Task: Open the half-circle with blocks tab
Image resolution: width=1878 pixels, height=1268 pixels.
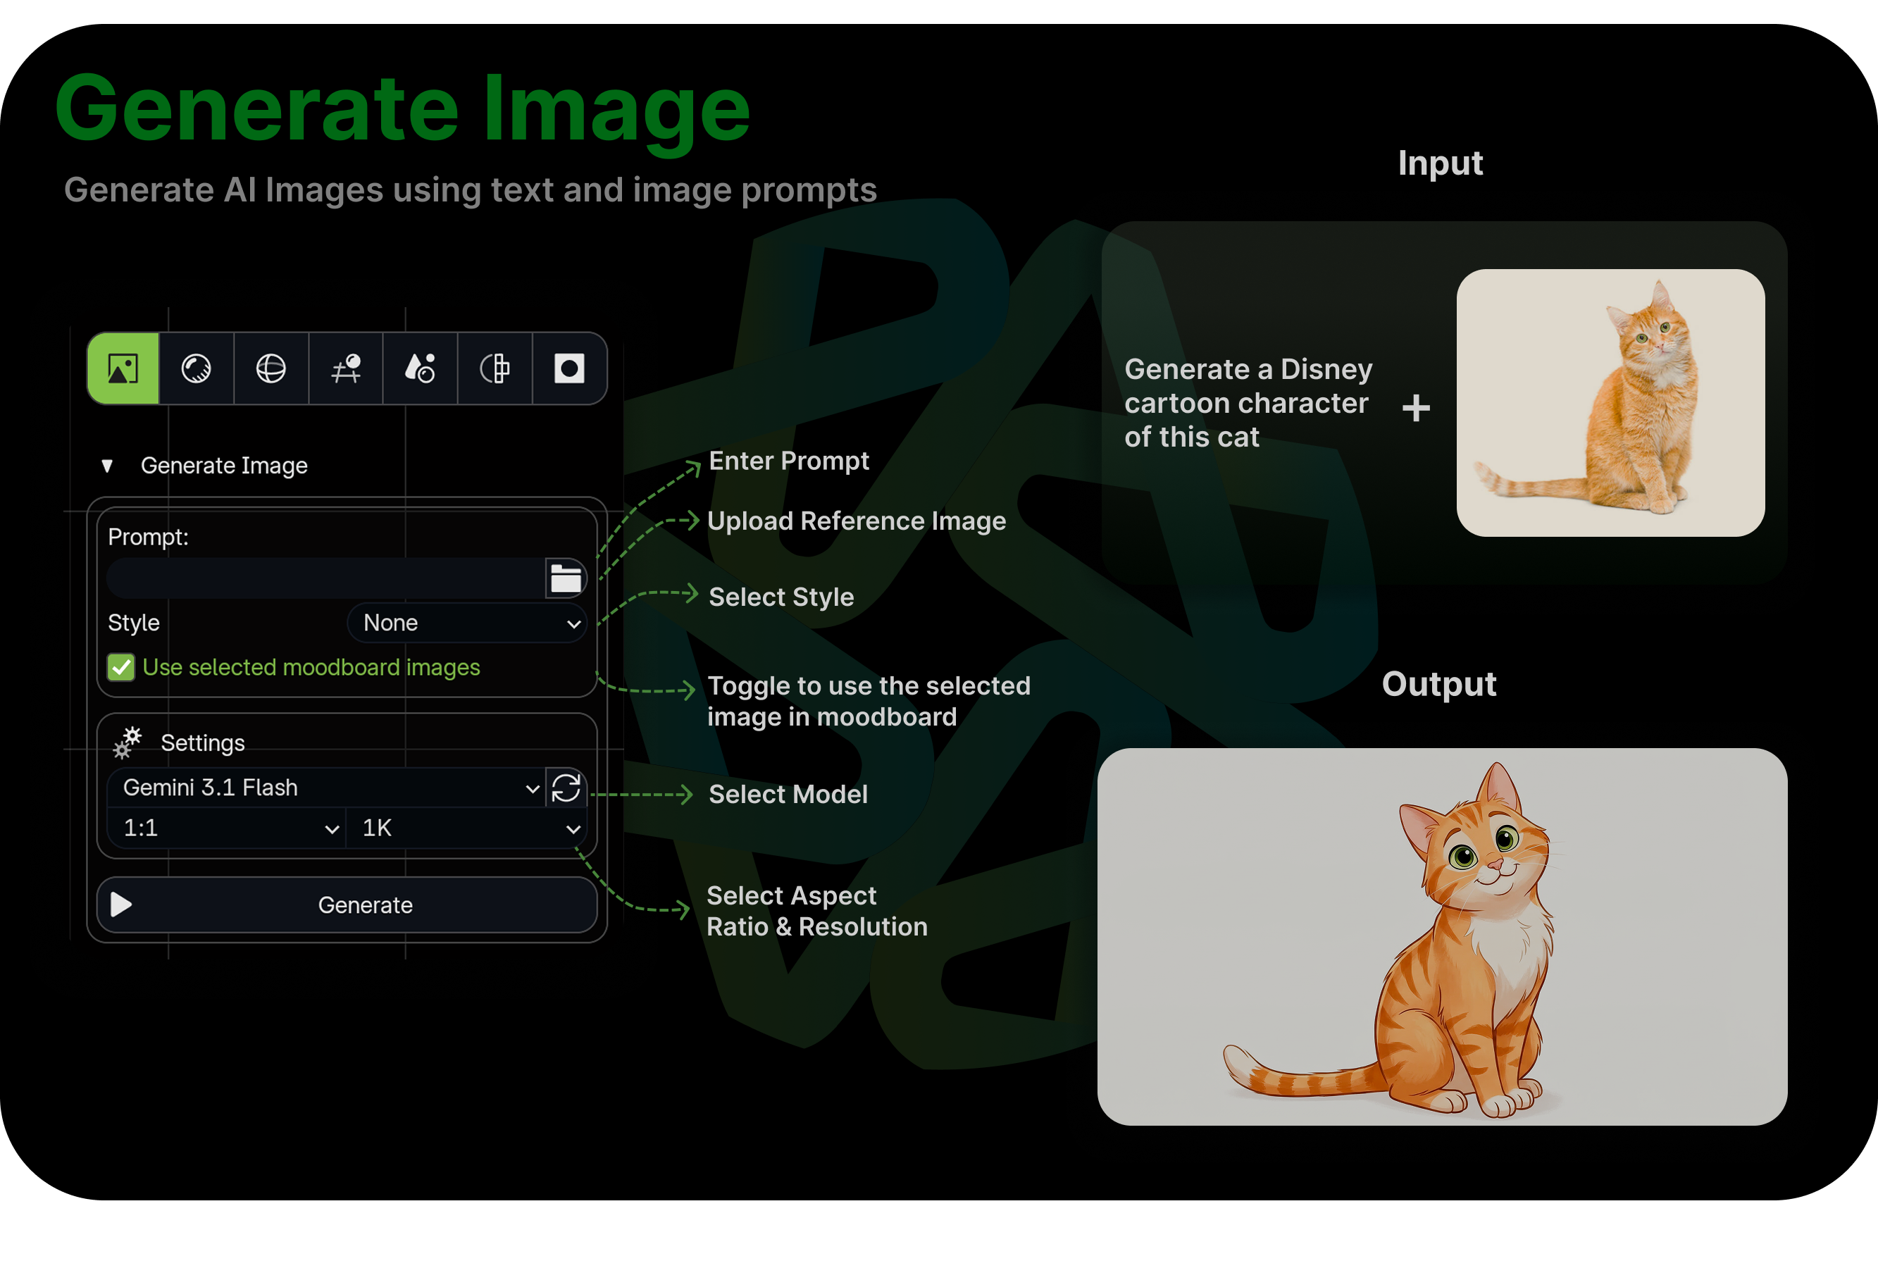Action: [495, 368]
